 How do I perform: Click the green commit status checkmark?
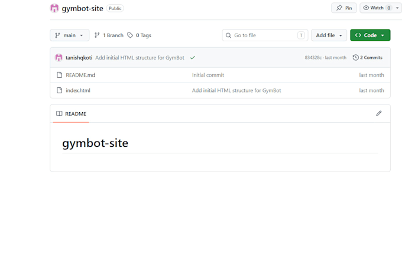coord(193,58)
